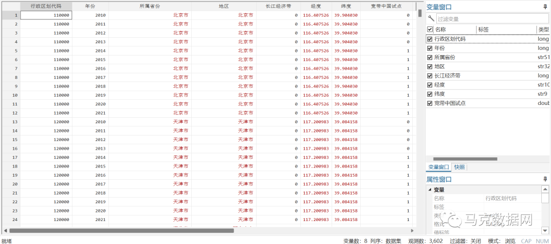Click latitude 39.904030 in row 3
Viewport: 551px width, 244px height.
pos(346,33)
